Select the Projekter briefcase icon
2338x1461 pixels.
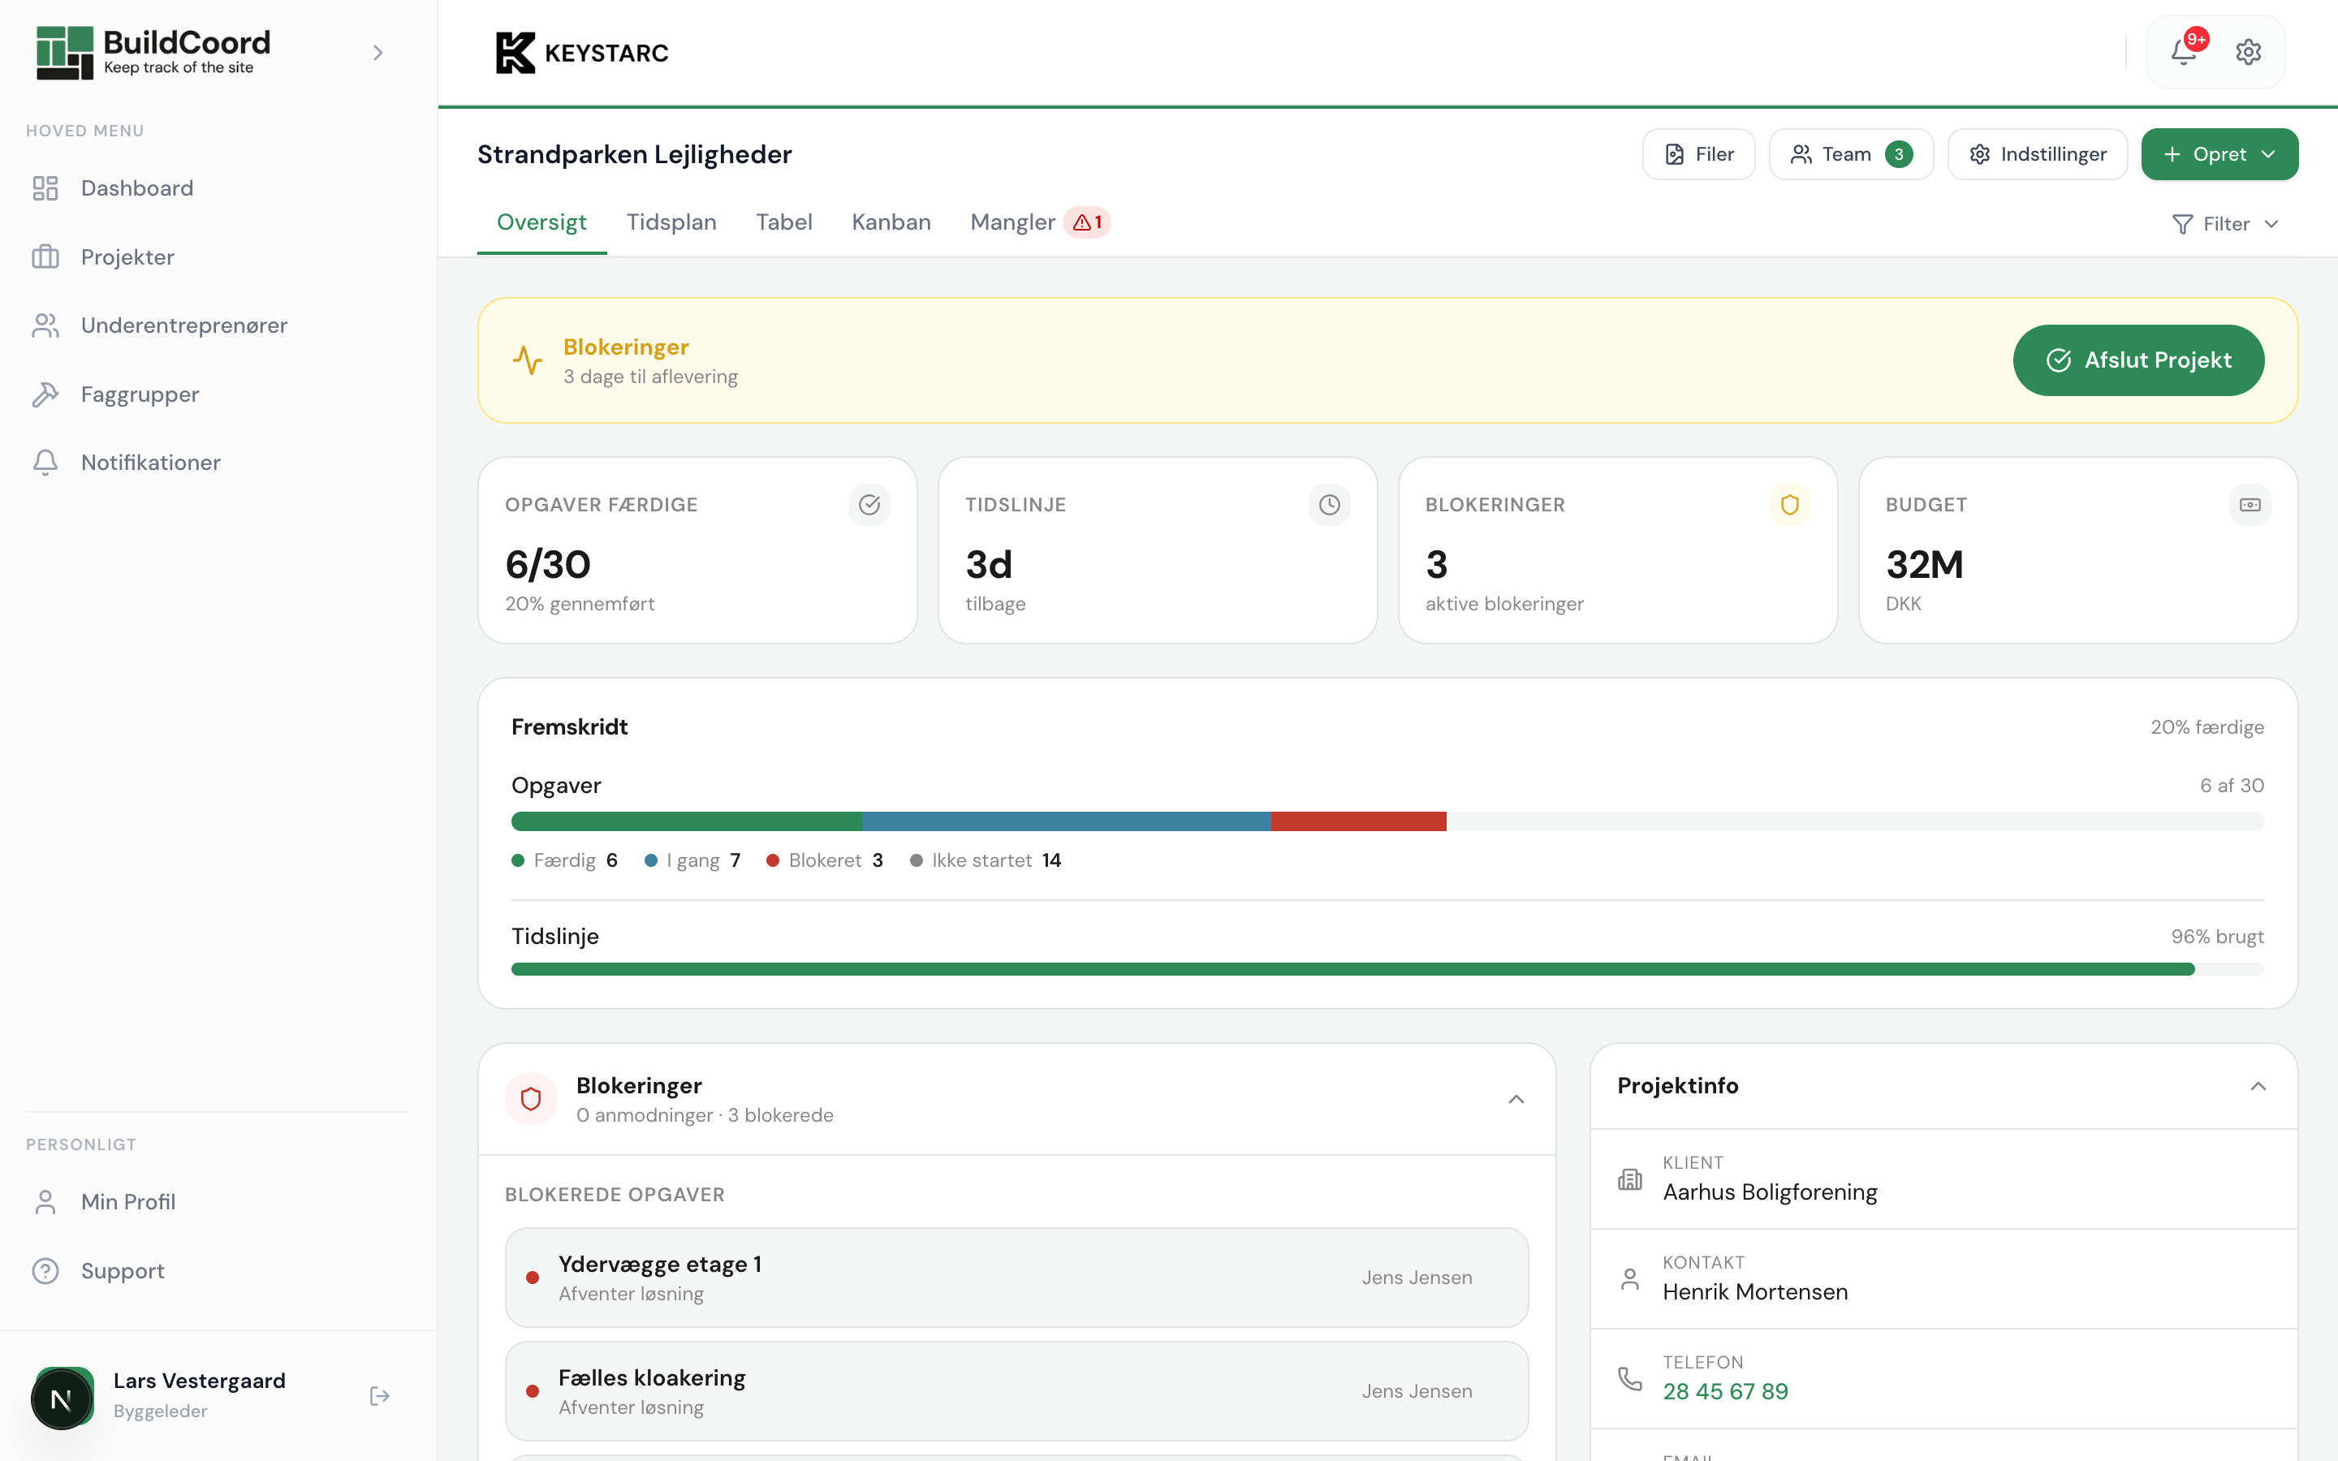click(45, 256)
